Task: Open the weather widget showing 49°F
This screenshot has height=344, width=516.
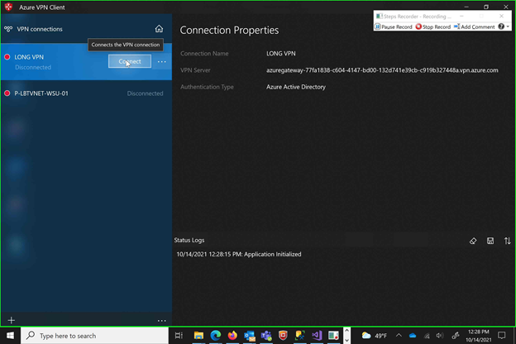Action: click(x=374, y=336)
